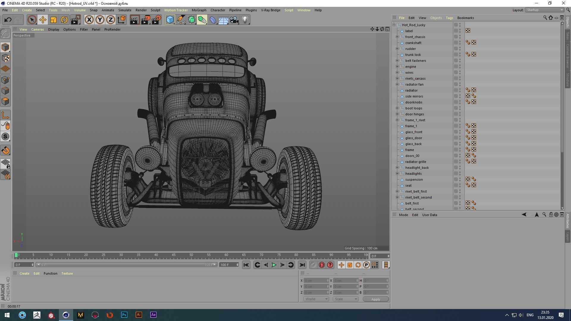Viewport: 571px width, 321px height.
Task: Toggle visibility dots for label object
Action: 460,31
